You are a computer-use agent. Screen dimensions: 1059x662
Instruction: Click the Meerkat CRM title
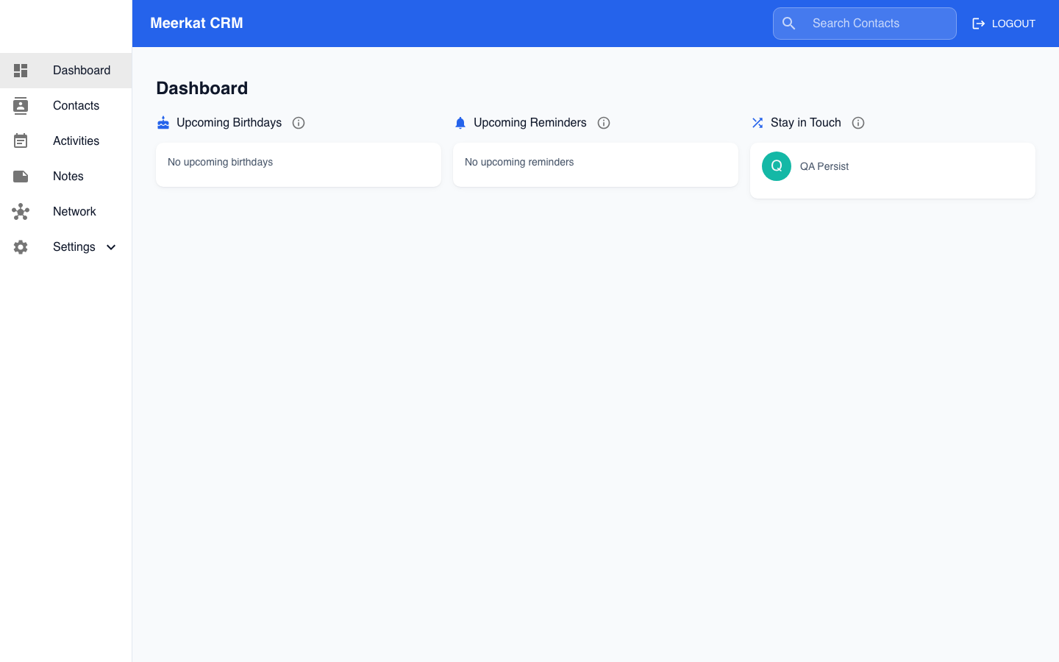(196, 24)
